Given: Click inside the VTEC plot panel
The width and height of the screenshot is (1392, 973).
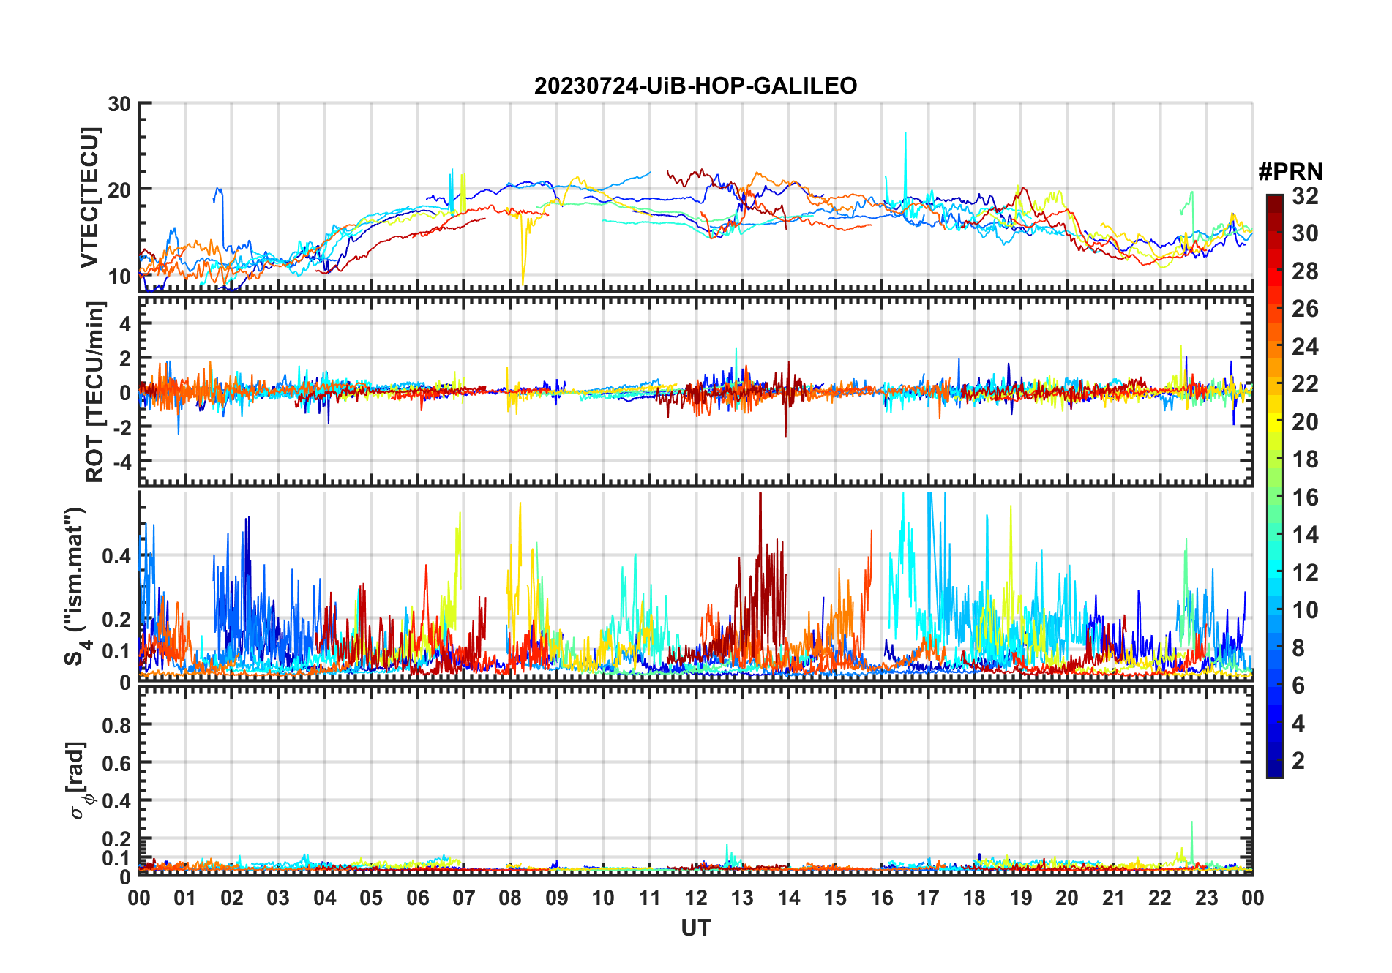Looking at the screenshot, I should point(695,197).
